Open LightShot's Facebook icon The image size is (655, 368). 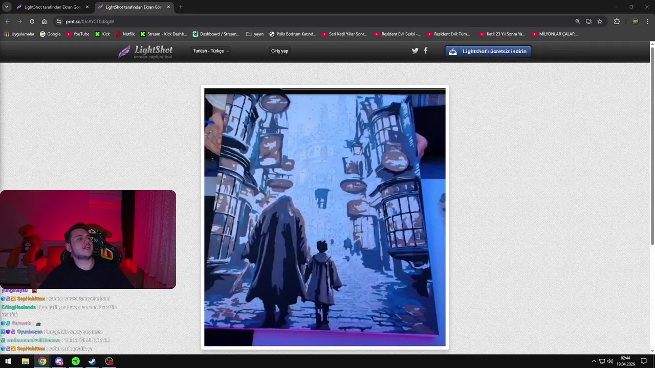(425, 51)
